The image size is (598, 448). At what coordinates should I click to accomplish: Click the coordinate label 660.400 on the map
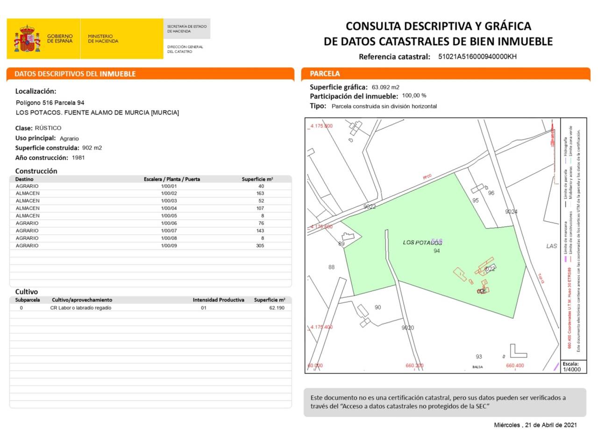click(x=515, y=366)
